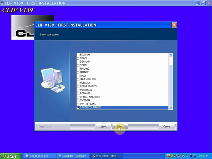This screenshot has width=212, height=159.
Task: Enable the UNITED KINGDOM checkbox
Action: pos(78,97)
